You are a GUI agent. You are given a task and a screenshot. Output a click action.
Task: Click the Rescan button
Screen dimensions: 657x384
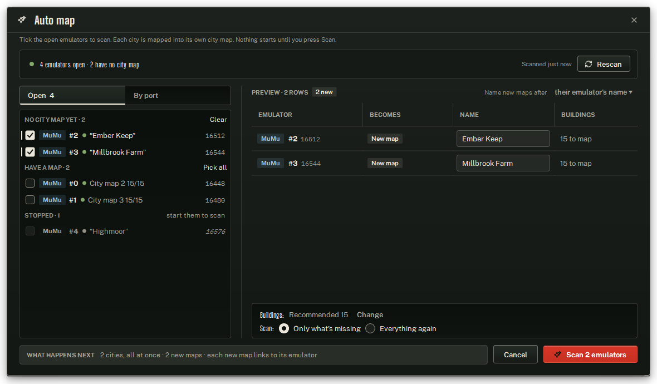click(604, 64)
